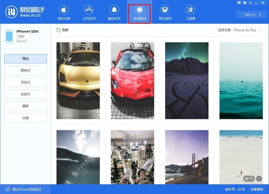Open 我的设备 (My Device) tab
The image size is (269, 194).
(64, 12)
